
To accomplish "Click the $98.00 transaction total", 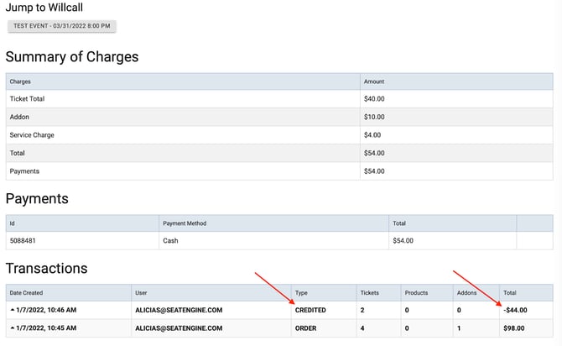I will click(x=513, y=328).
